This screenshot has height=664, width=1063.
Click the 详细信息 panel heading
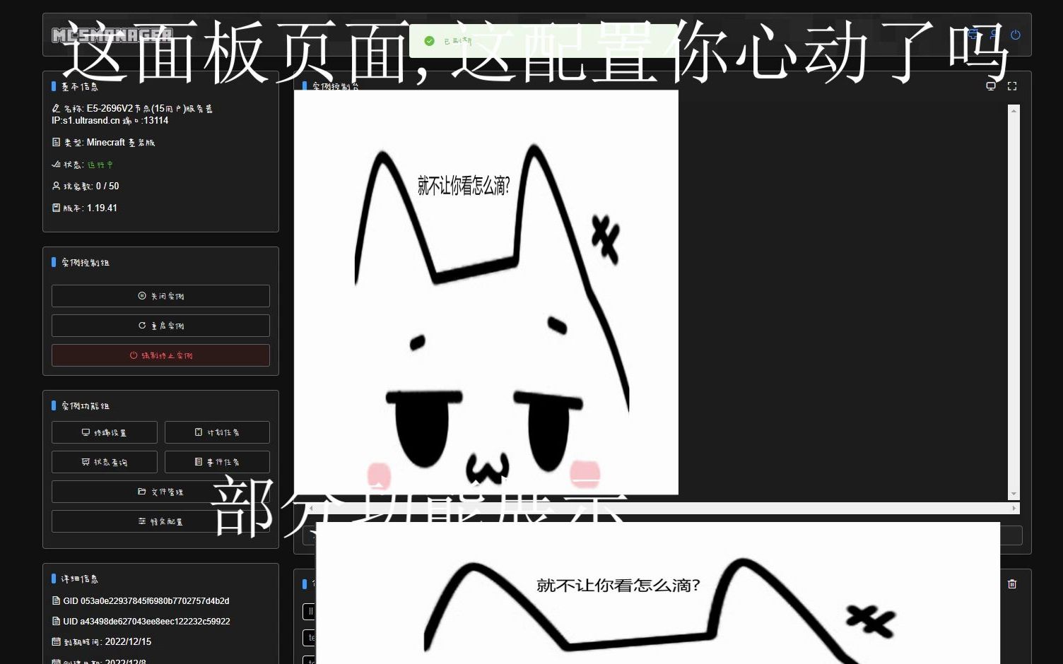pyautogui.click(x=80, y=579)
